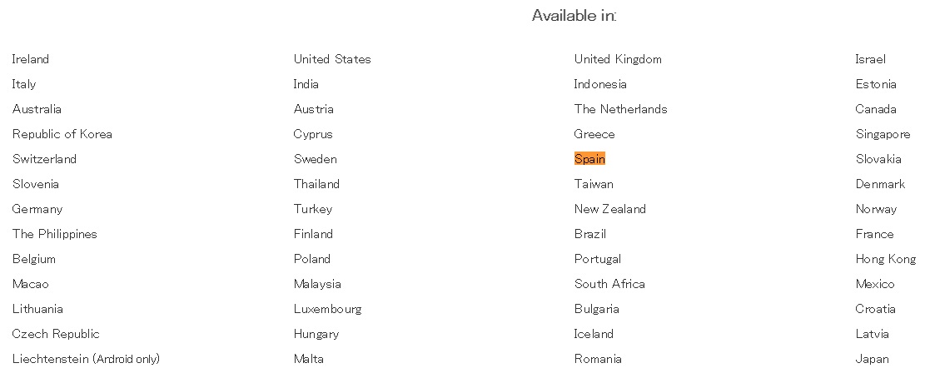Click Singapore in the right column
The image size is (925, 383).
883,134
